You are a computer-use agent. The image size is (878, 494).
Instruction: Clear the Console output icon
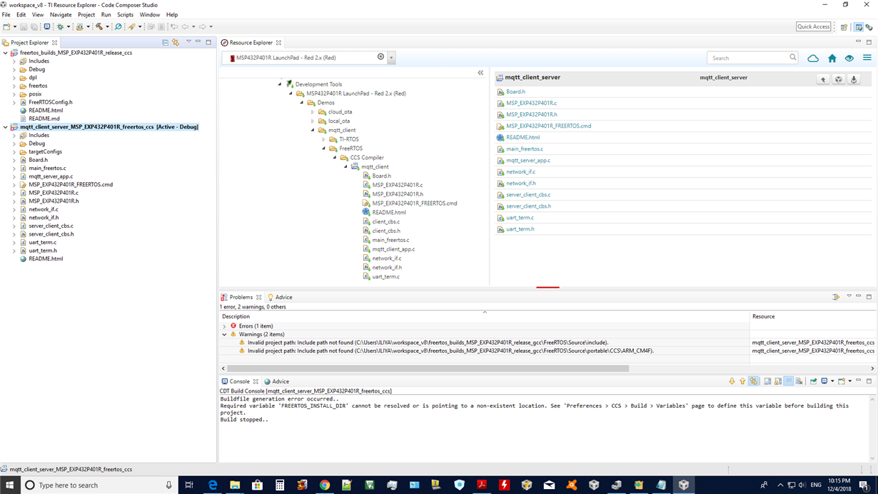click(x=799, y=381)
